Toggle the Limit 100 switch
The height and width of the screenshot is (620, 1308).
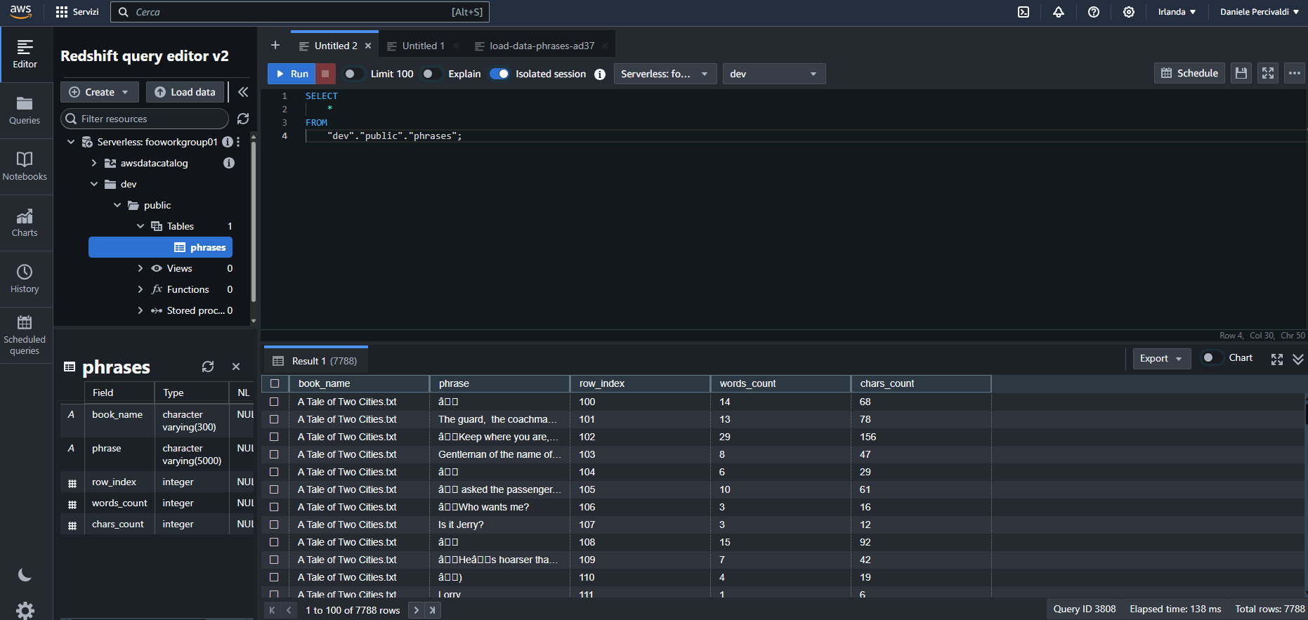tap(353, 74)
